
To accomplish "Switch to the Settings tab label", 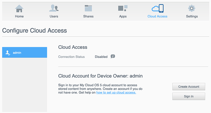I will [x=192, y=17].
